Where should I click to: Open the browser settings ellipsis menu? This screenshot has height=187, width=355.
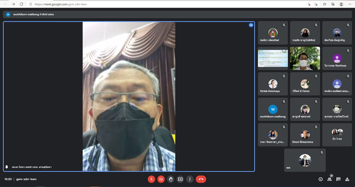[350, 4]
